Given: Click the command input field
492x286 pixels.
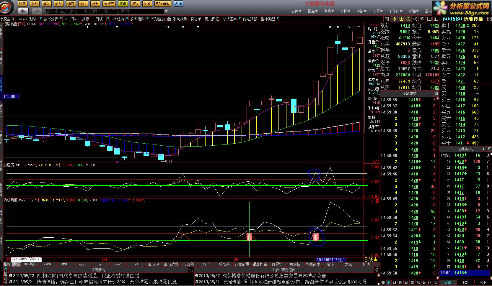Looking at the screenshot, I should coord(104,11).
